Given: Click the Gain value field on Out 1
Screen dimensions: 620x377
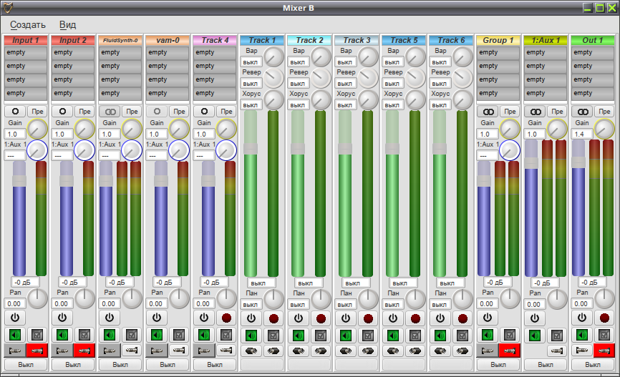Looking at the screenshot, I should tap(582, 134).
